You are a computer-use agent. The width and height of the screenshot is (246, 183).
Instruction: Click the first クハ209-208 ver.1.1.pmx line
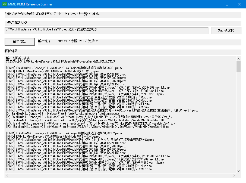click(x=88, y=88)
